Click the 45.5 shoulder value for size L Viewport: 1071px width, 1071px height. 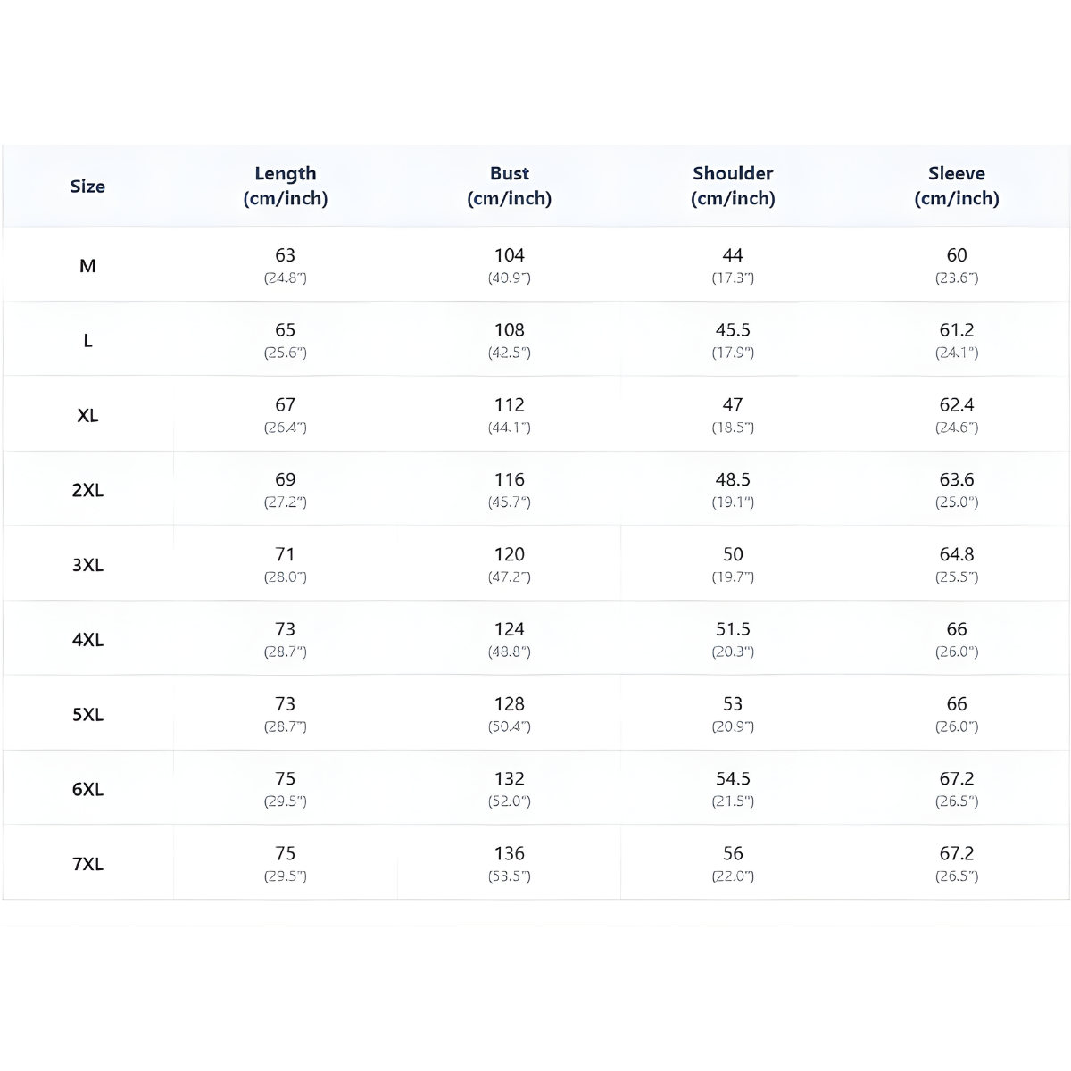[733, 330]
